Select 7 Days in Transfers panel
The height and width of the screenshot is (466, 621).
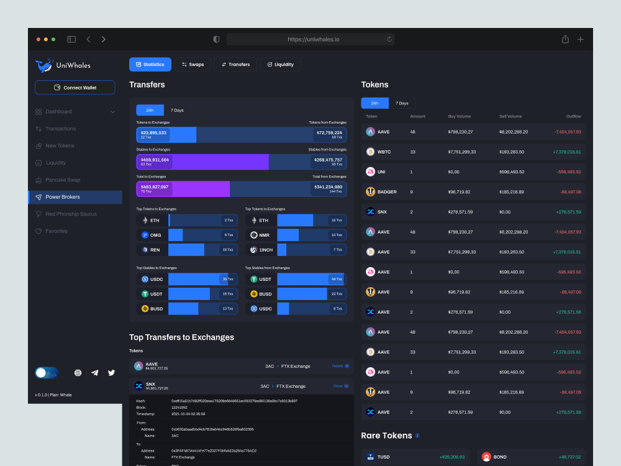pos(177,110)
